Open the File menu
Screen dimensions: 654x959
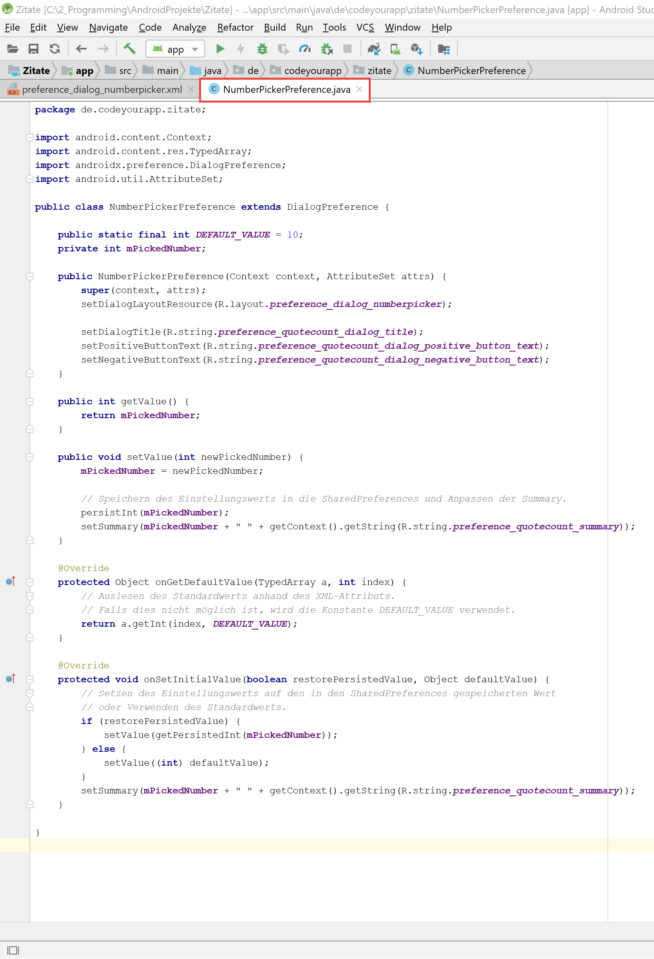(12, 27)
